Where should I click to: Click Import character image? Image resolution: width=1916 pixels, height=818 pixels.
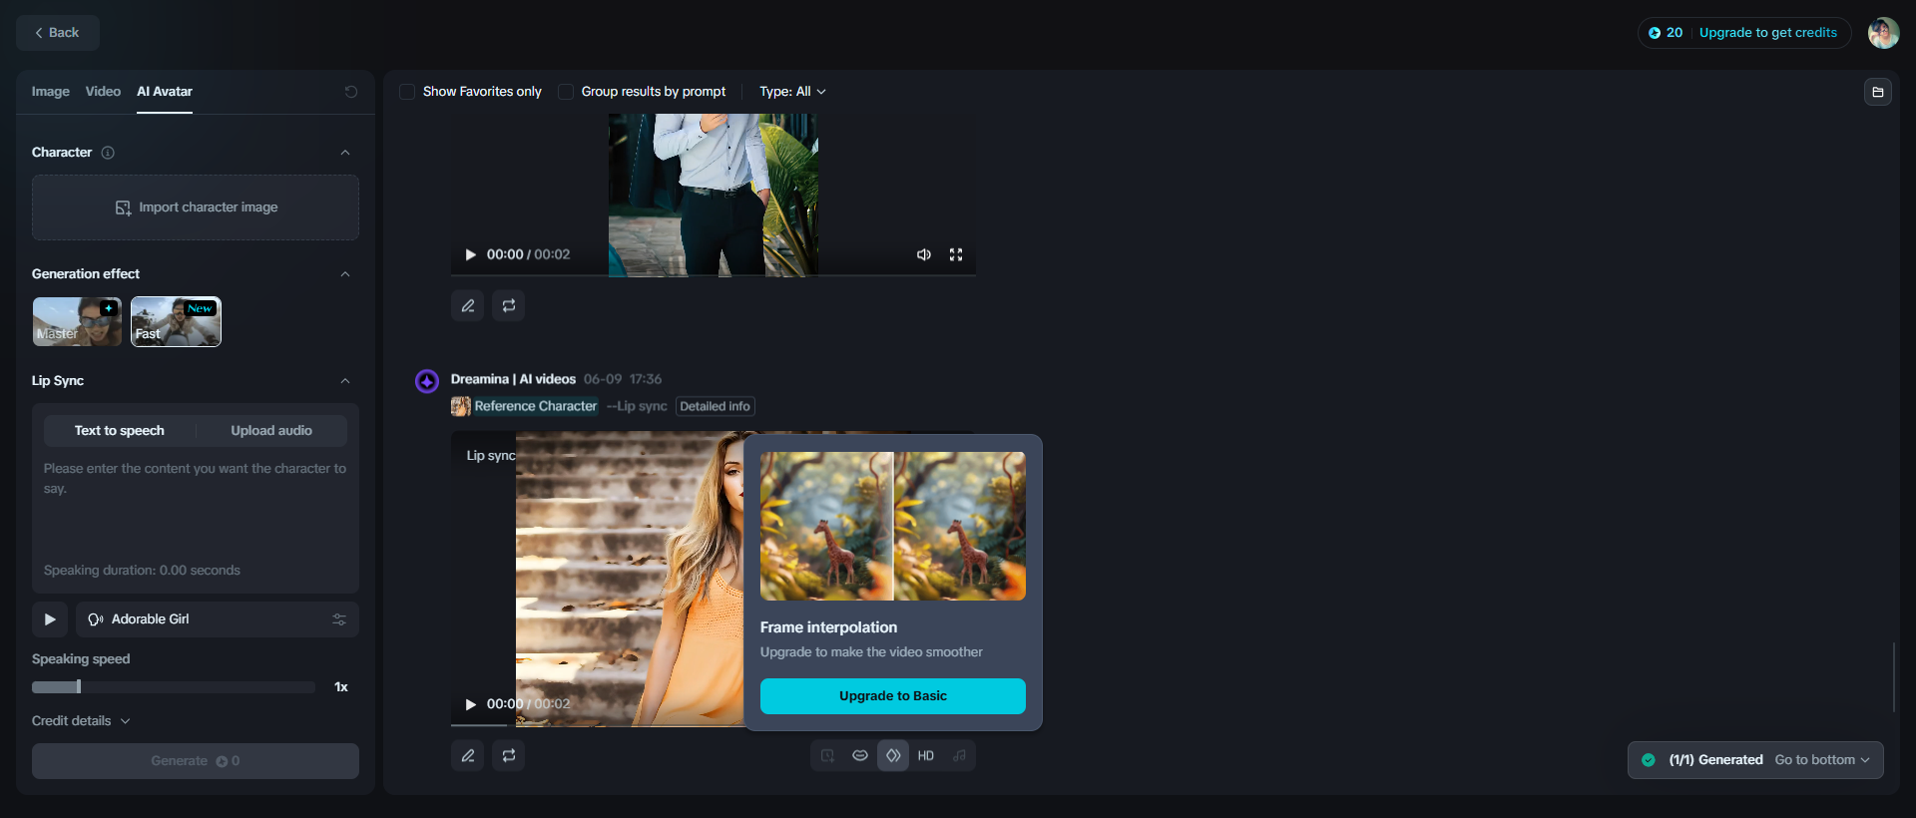(196, 207)
